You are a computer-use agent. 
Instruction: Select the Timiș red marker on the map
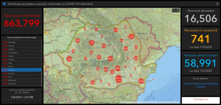point(69,59)
